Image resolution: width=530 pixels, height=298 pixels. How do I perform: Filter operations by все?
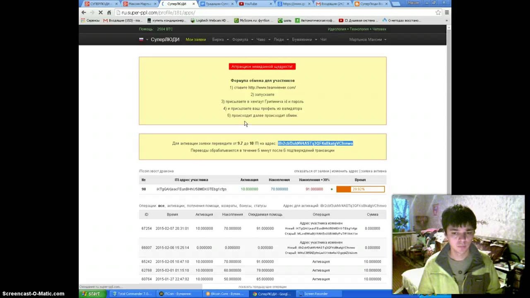[161, 206]
